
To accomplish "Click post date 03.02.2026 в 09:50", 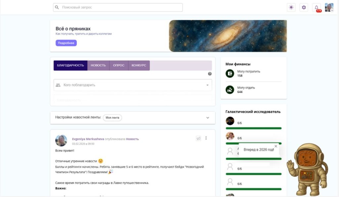I will point(83,144).
